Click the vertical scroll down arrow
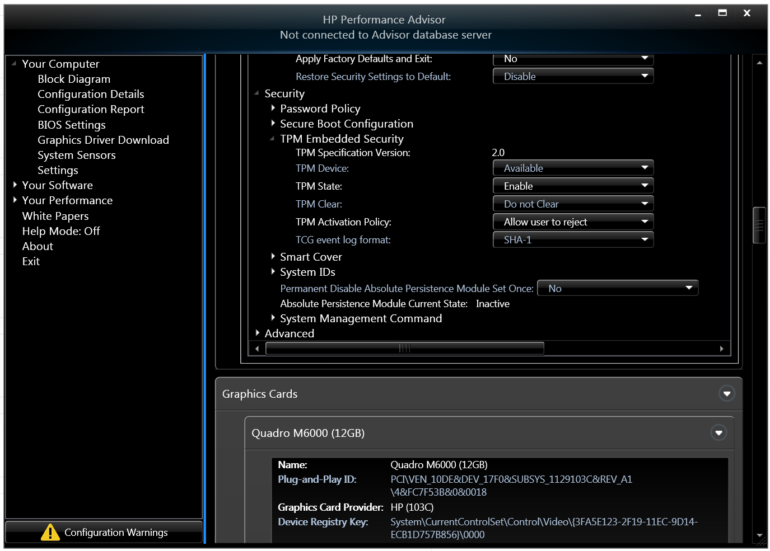 [x=759, y=535]
